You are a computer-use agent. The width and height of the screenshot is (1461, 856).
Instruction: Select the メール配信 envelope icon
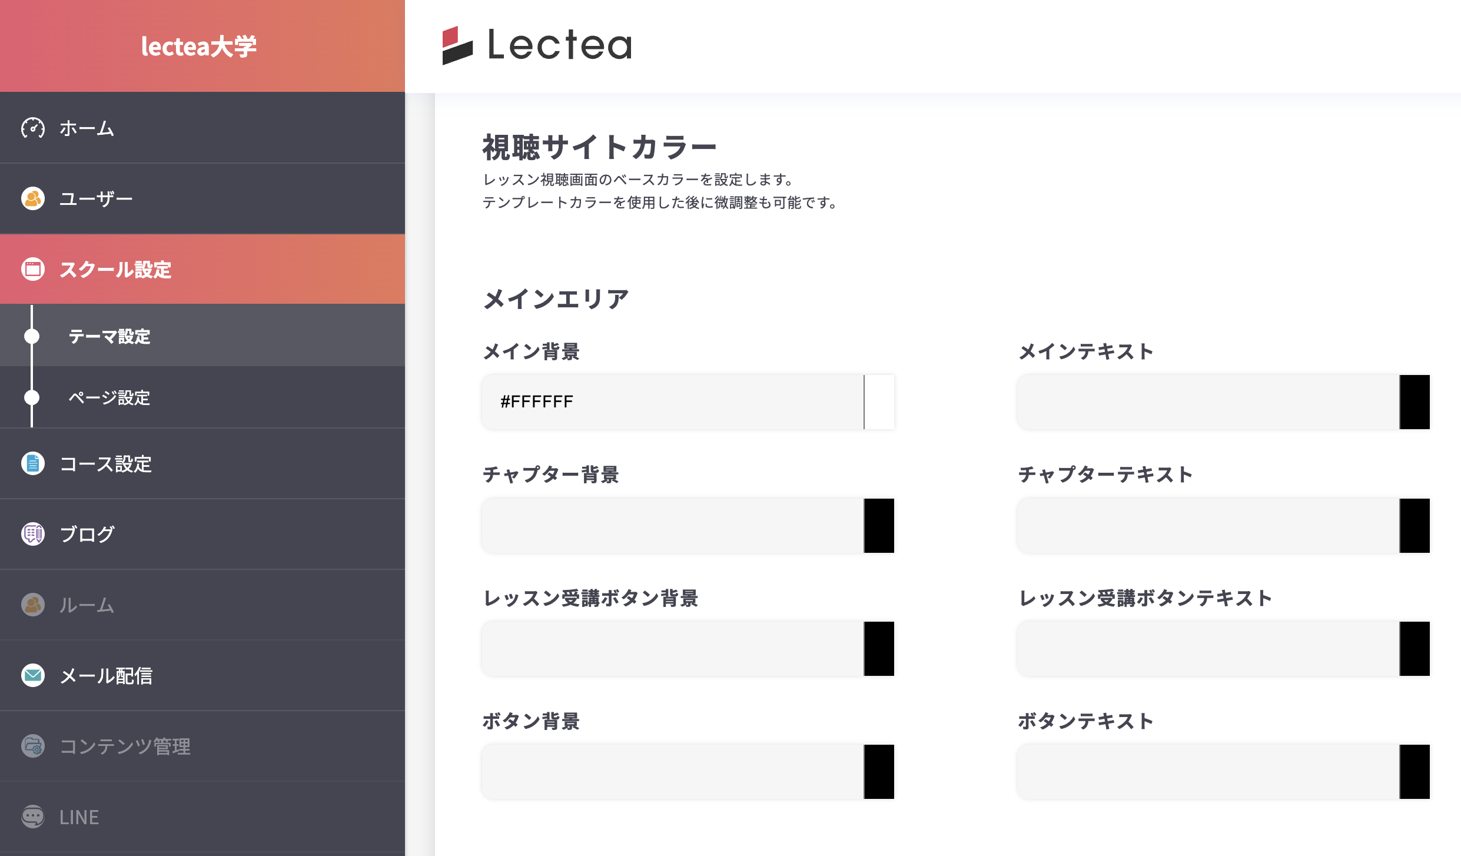pos(34,676)
